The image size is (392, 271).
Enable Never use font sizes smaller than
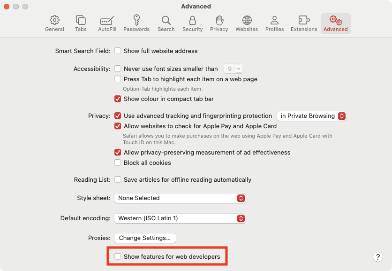click(x=118, y=69)
